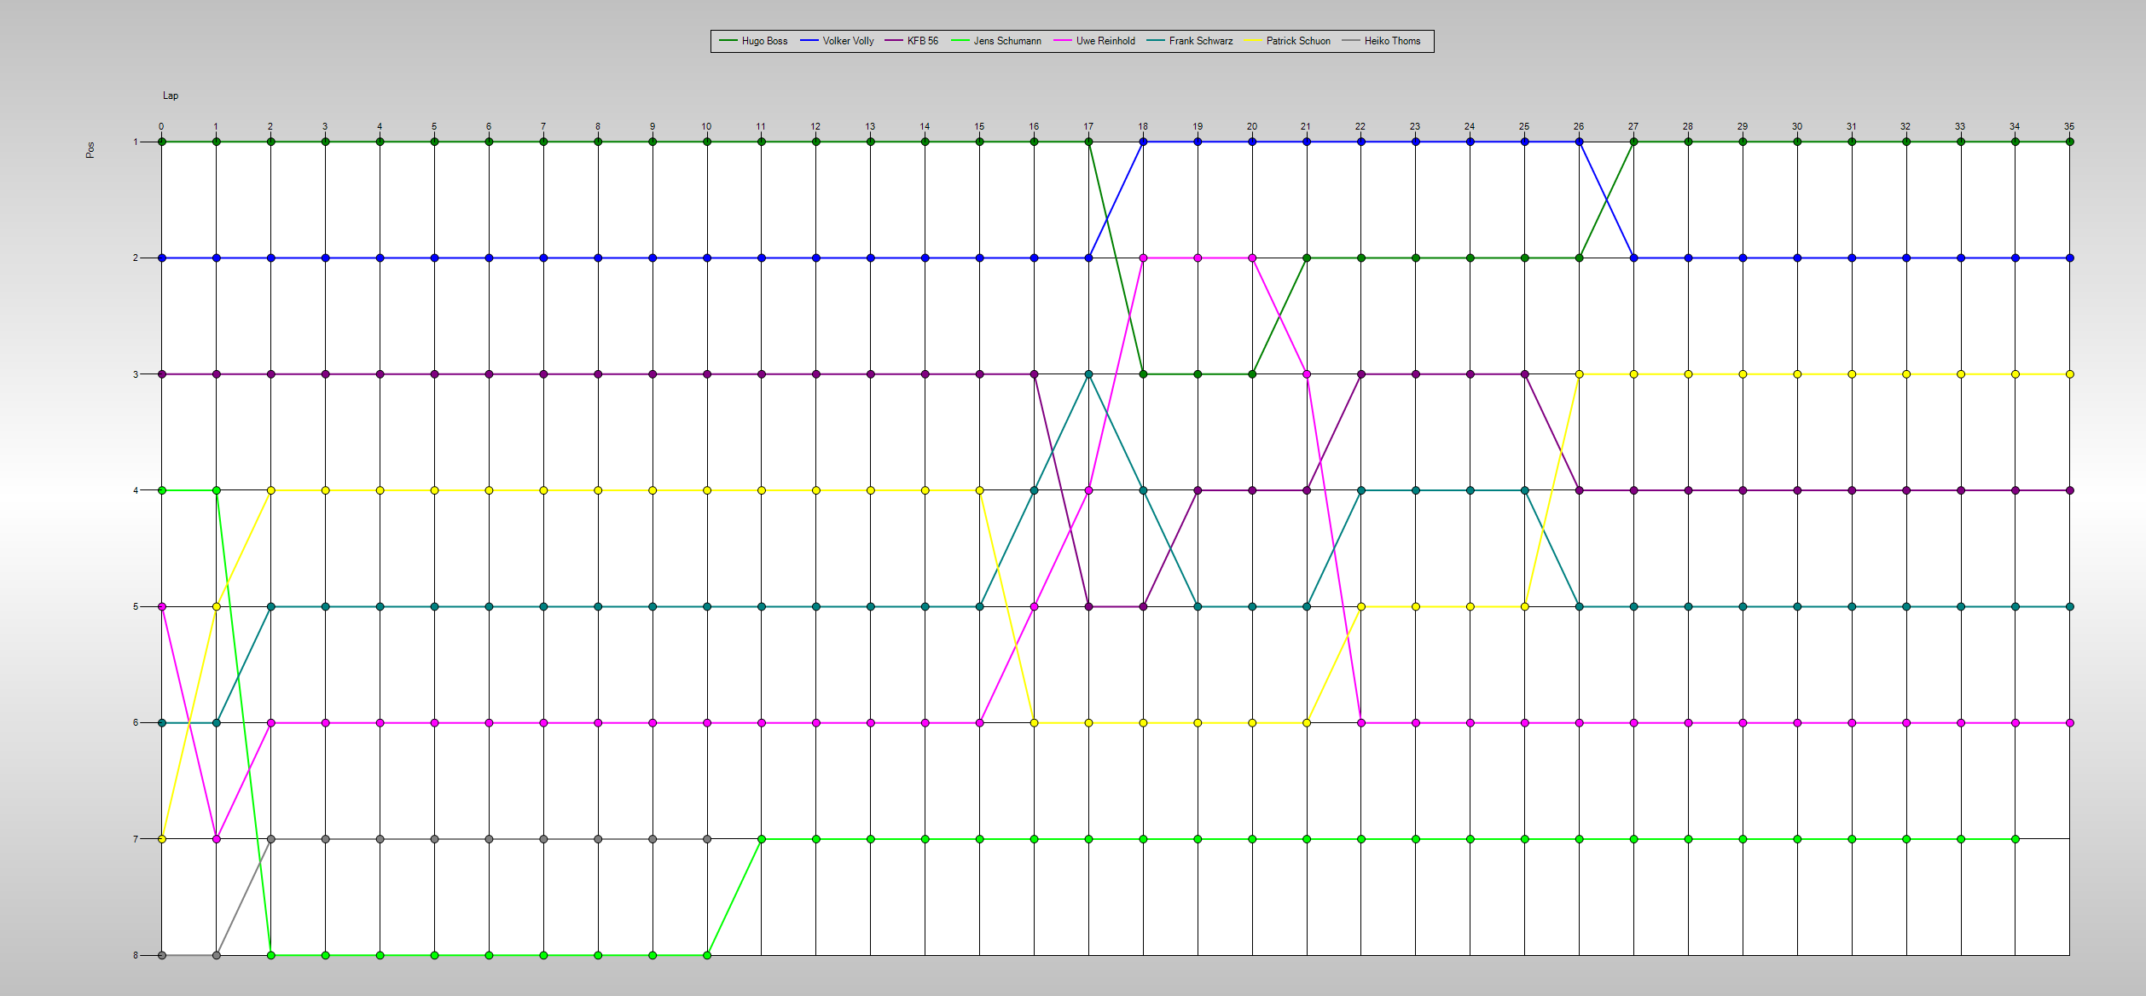Click Patrick Schuon's final yellow point at lap 35
Image resolution: width=2146 pixels, height=996 pixels.
(x=2070, y=374)
